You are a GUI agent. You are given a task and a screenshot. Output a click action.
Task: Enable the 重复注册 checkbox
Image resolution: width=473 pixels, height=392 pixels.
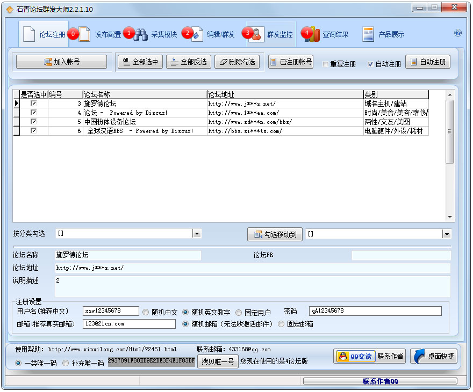click(325, 64)
